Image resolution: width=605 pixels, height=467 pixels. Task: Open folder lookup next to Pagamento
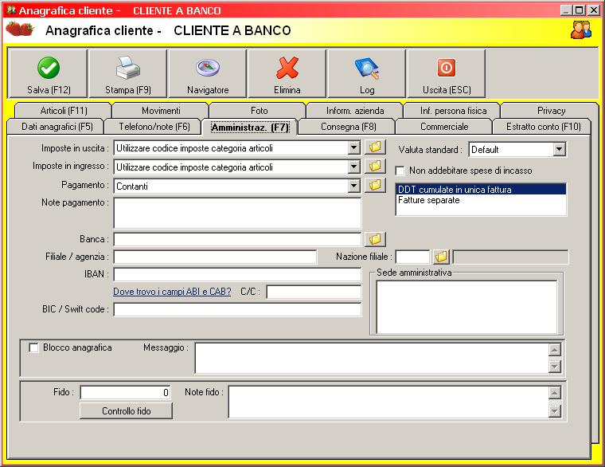pos(375,185)
